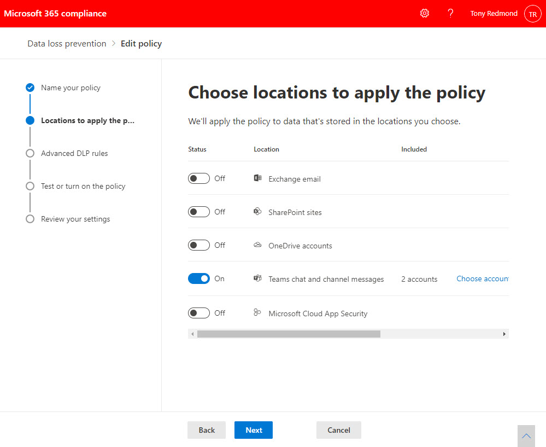Turn on the SharePoint sites toggle
The width and height of the screenshot is (546, 447).
[199, 212]
